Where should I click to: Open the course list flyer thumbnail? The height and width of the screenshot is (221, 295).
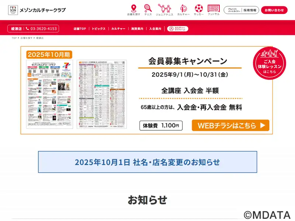pos(102,94)
